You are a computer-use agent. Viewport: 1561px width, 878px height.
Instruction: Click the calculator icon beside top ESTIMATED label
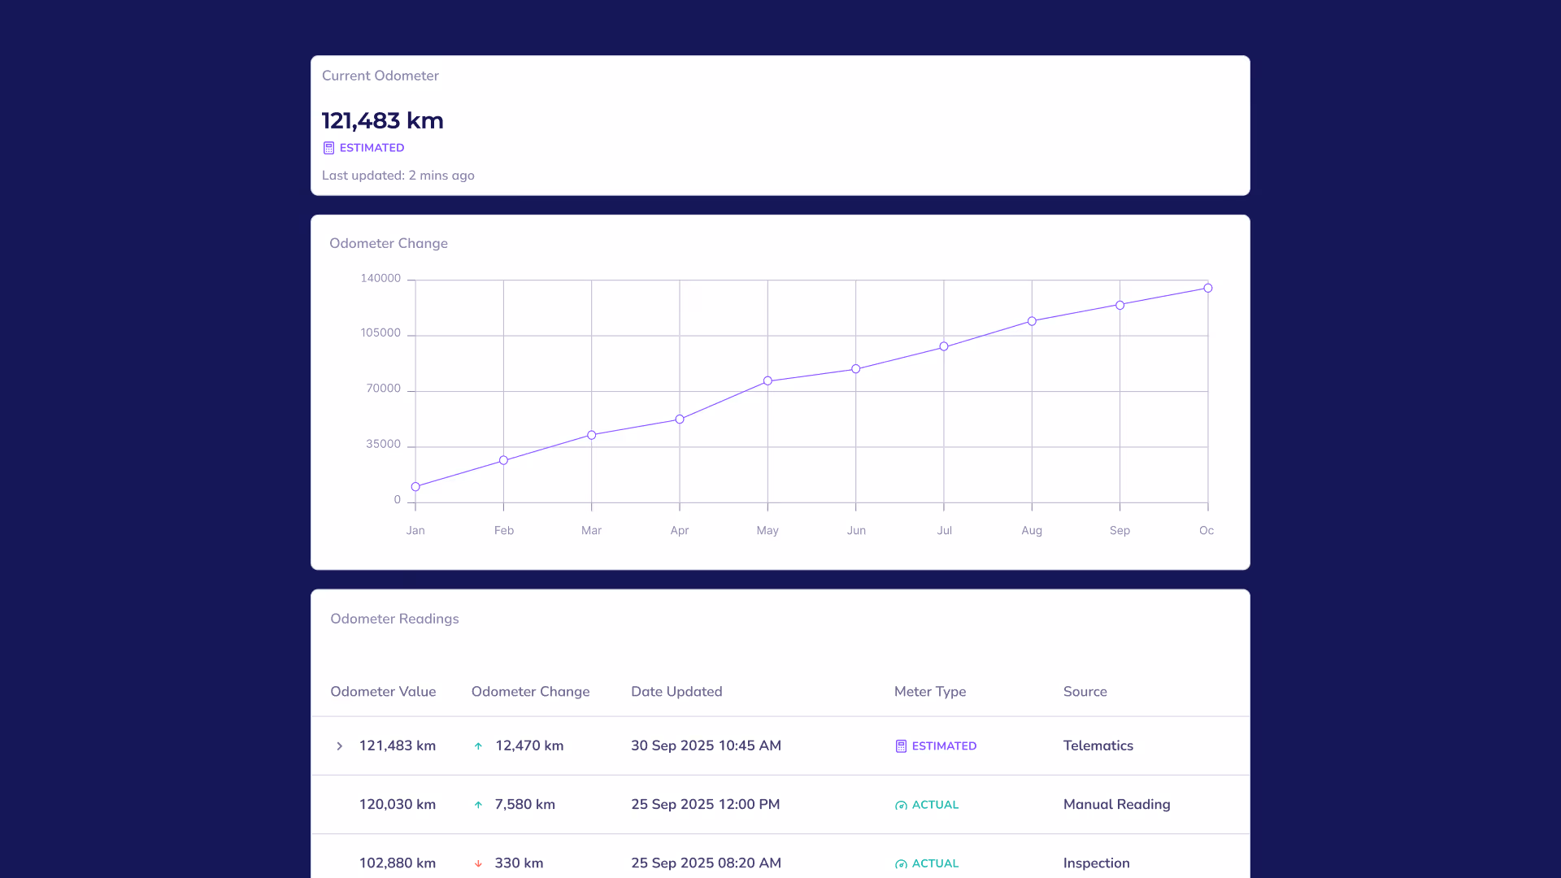328,148
